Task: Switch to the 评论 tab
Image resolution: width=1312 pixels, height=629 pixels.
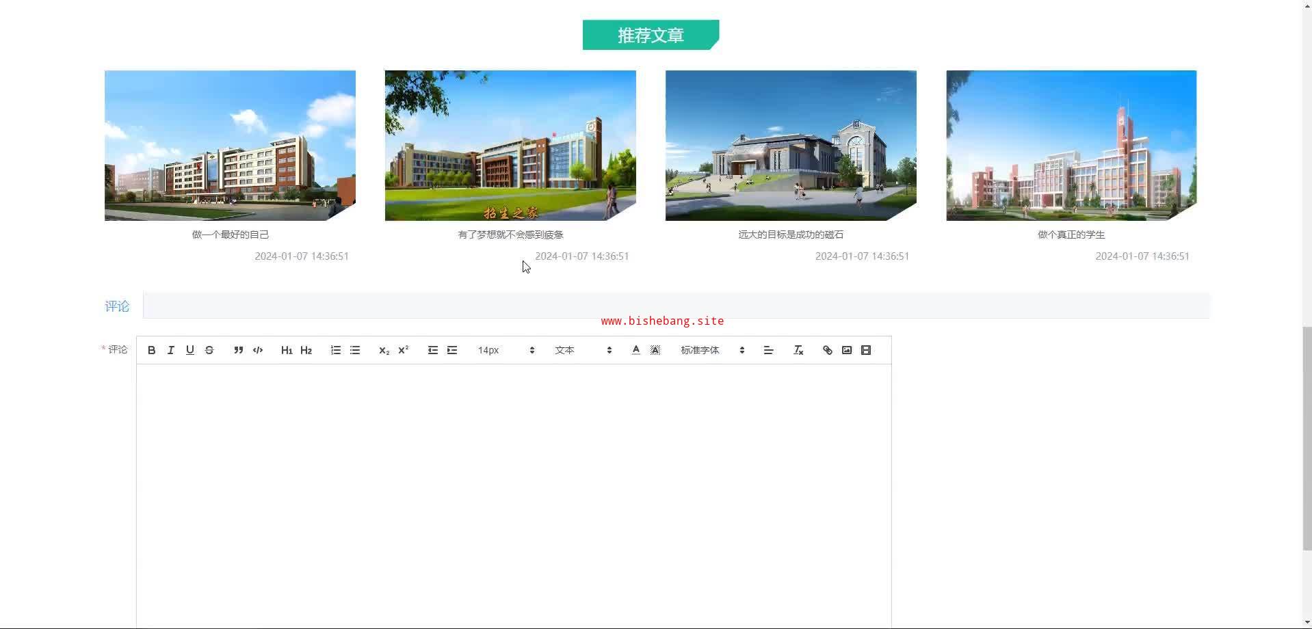Action: pos(117,306)
